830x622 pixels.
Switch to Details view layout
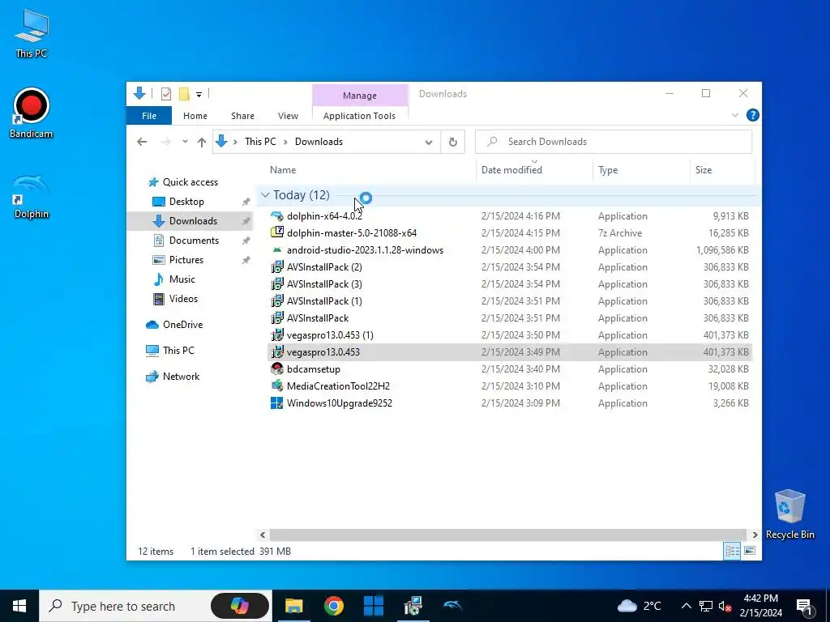pos(732,551)
